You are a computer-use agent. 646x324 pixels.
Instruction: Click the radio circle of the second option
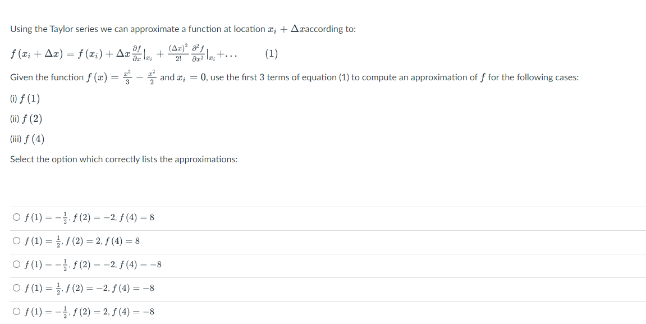[x=16, y=240]
